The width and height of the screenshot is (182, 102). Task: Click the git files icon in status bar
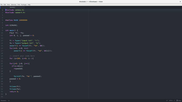pos(179,100)
